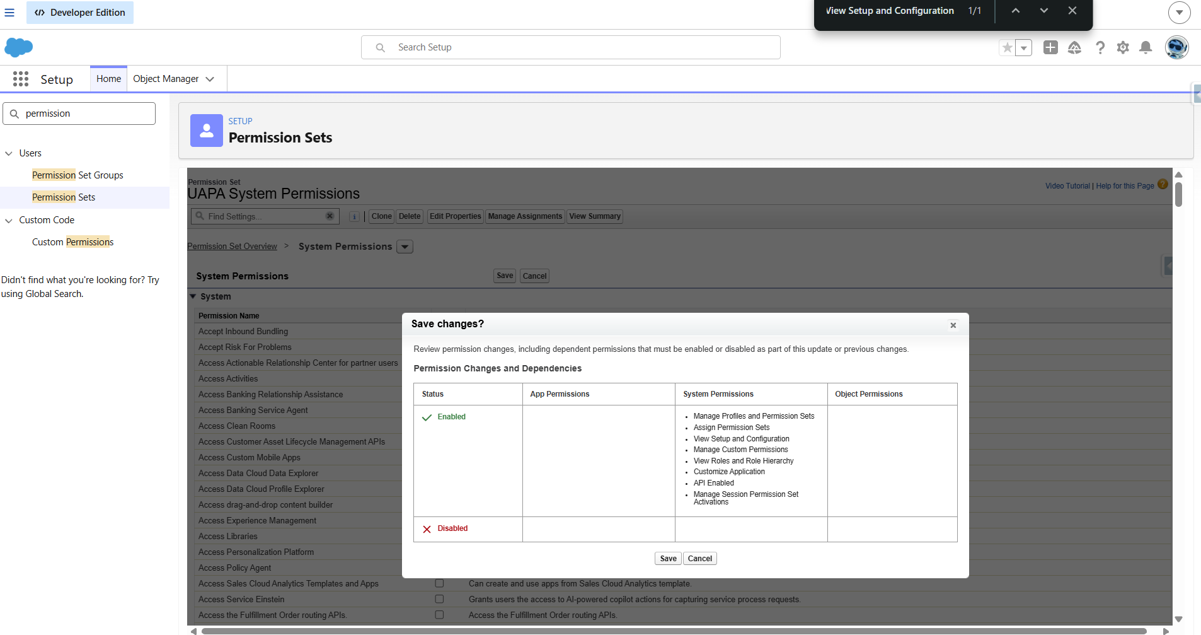Collapse the System section triangle

(193, 296)
